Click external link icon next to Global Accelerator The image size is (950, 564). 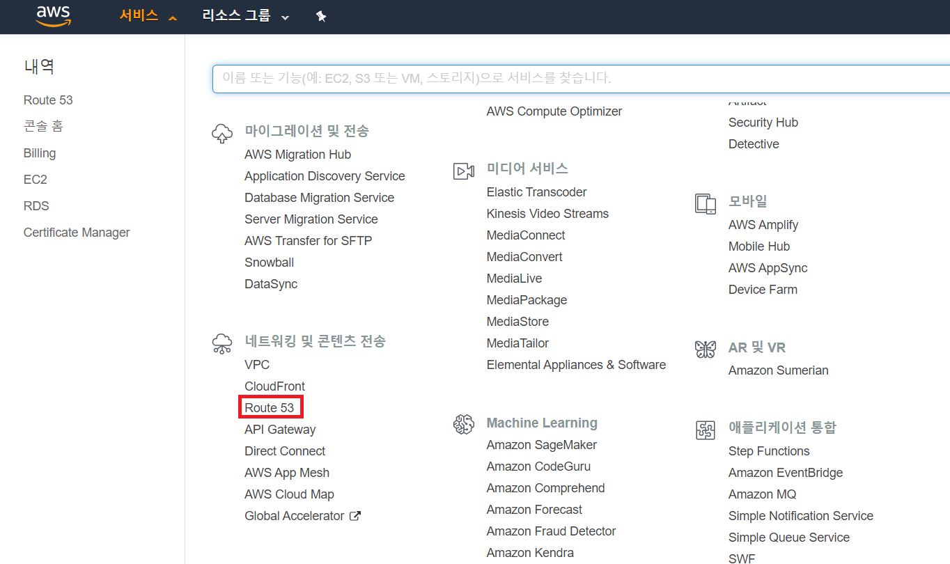point(355,516)
